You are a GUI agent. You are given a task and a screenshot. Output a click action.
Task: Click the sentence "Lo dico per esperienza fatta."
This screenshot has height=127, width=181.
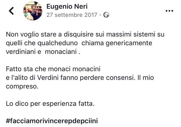click(x=50, y=104)
